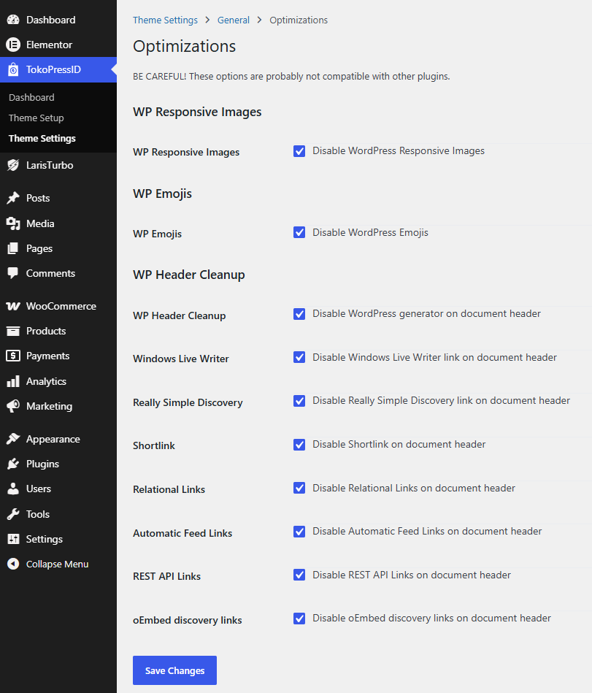Click the Pages document icon
Viewport: 592px width, 693px height.
click(13, 248)
